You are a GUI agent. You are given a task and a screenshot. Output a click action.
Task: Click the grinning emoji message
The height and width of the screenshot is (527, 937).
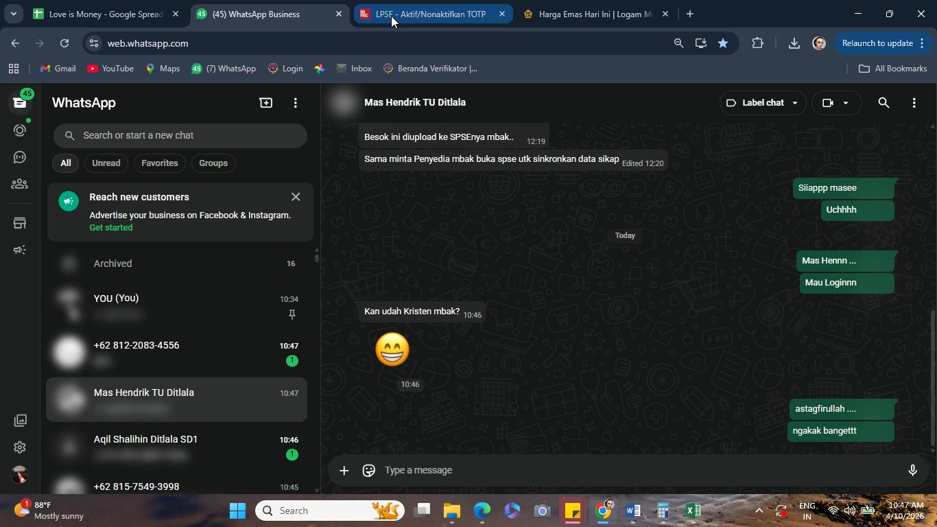(x=392, y=349)
